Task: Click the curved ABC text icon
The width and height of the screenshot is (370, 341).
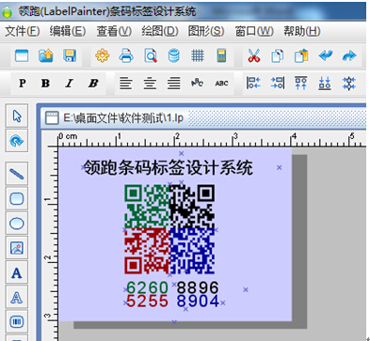Action: tap(198, 84)
